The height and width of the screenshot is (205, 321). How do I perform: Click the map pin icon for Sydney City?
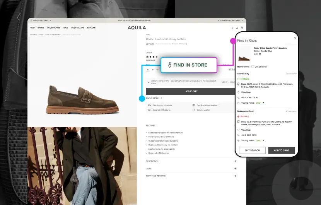click(x=238, y=92)
